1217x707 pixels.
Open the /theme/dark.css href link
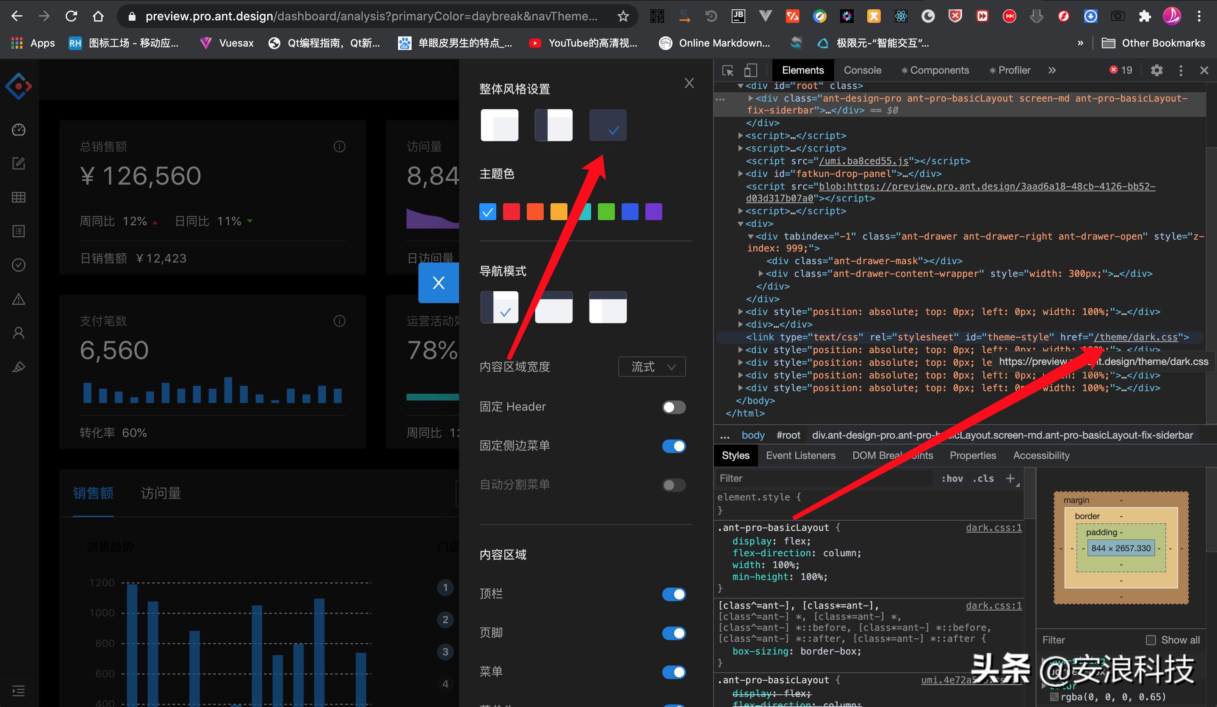pyautogui.click(x=1135, y=337)
